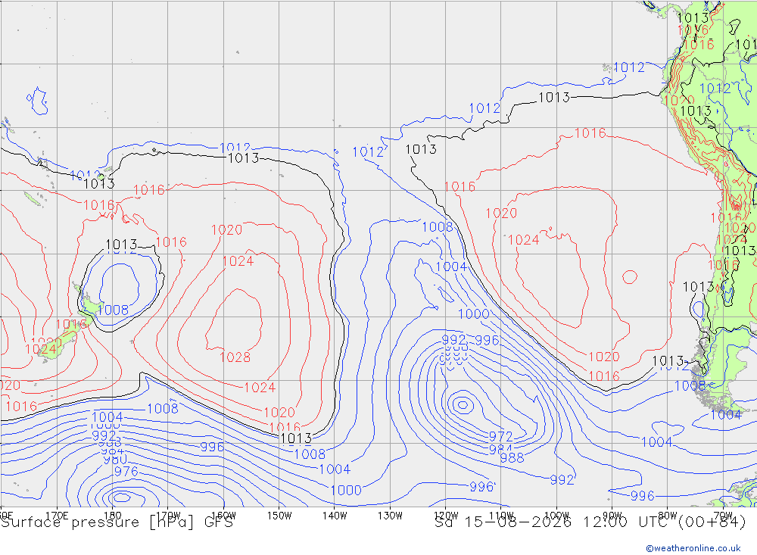Click the 980 isobar label
Viewport: 757px width, 555px height.
pyautogui.click(x=115, y=460)
